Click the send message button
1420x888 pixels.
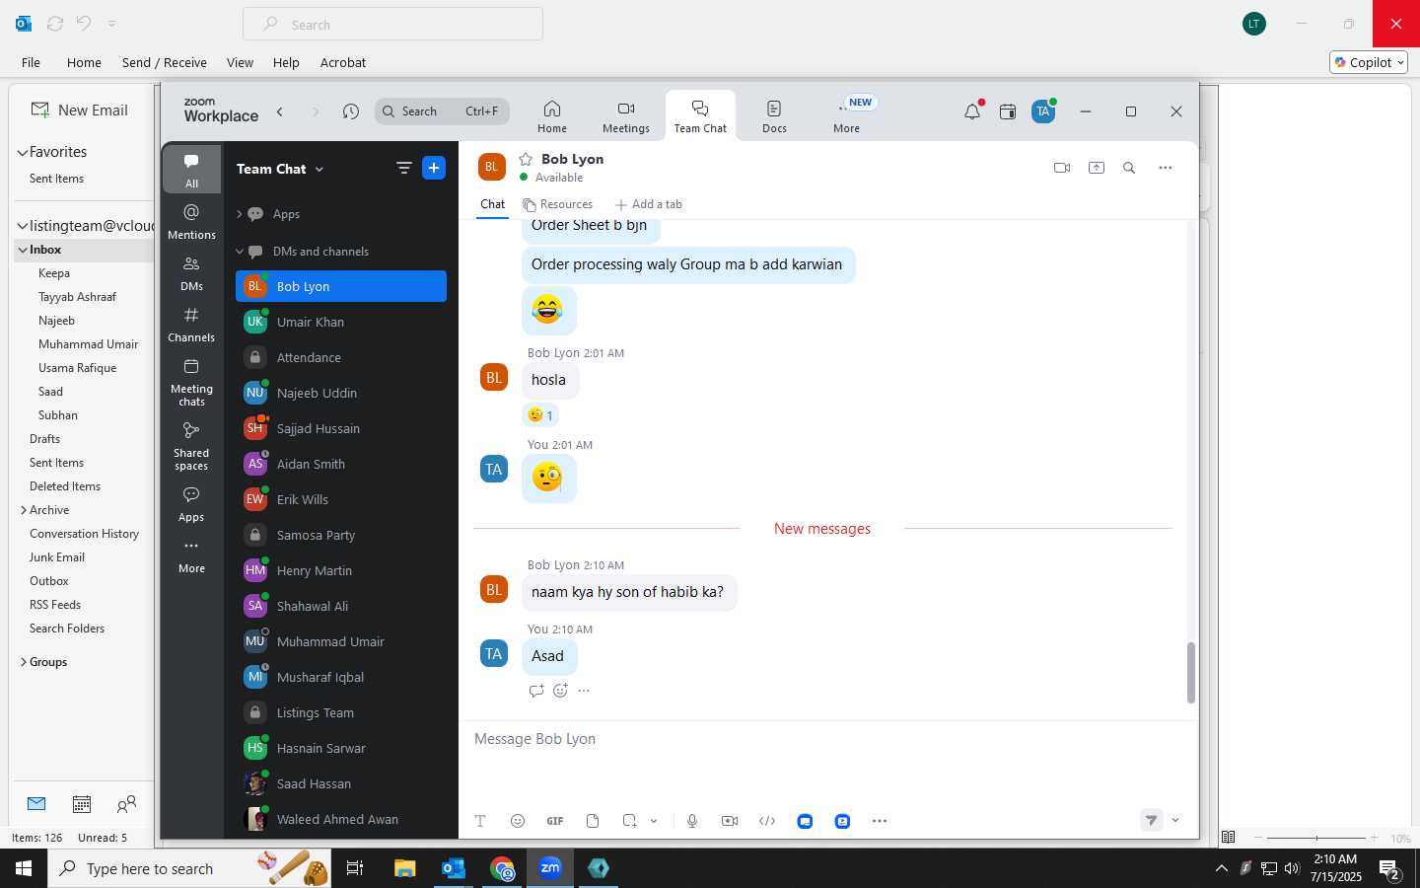[1151, 820]
